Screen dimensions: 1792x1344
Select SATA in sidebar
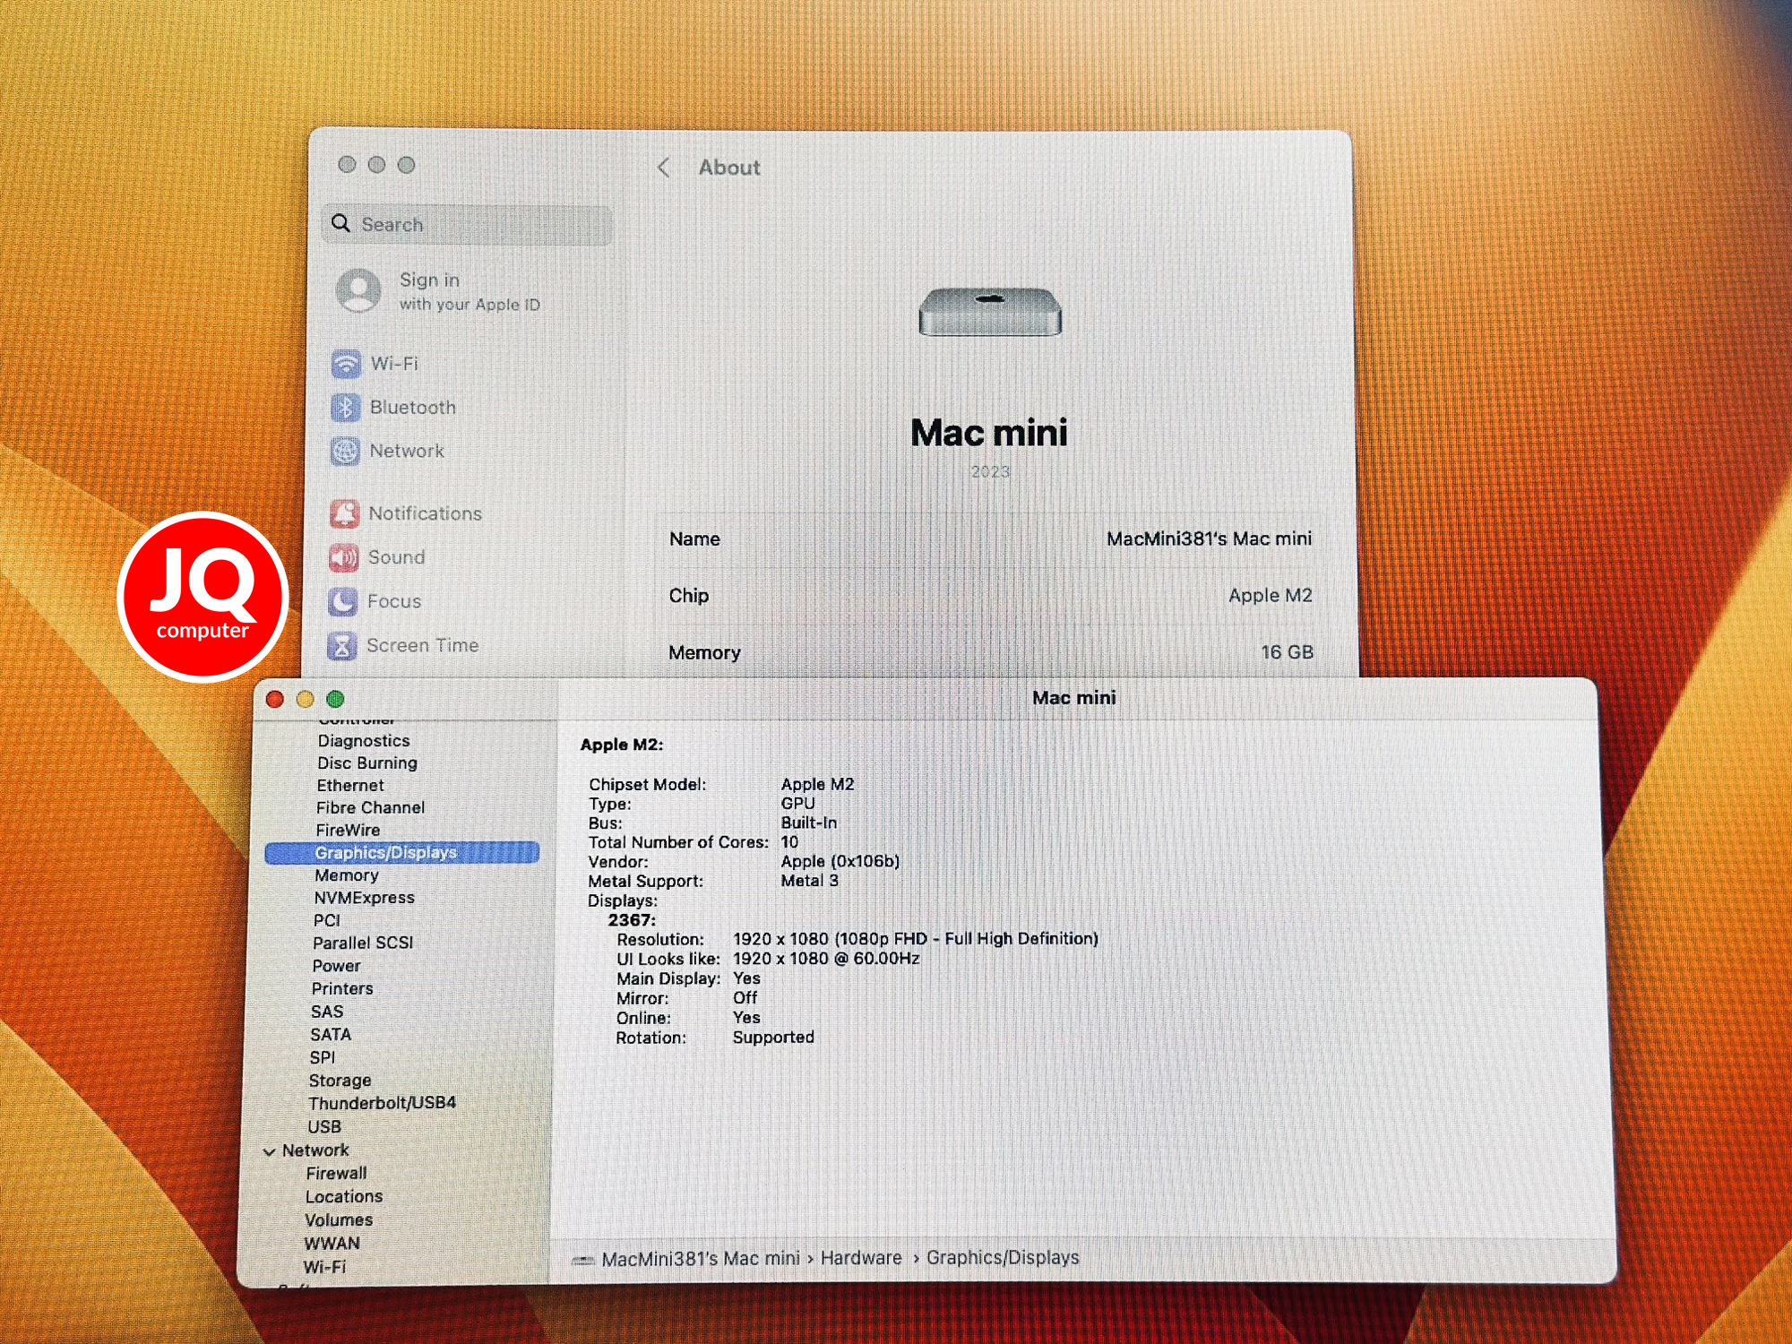(331, 1035)
